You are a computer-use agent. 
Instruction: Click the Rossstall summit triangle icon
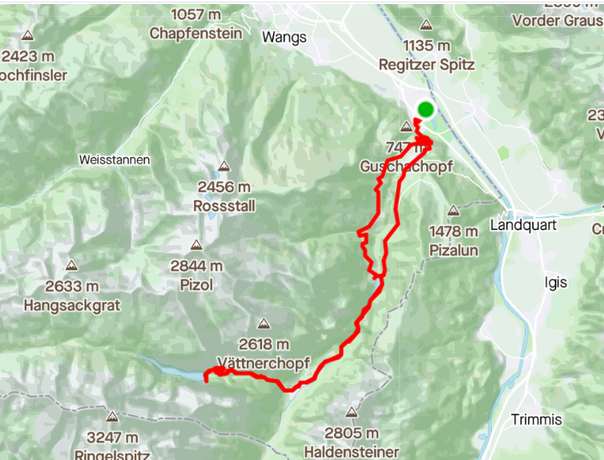coord(223,167)
